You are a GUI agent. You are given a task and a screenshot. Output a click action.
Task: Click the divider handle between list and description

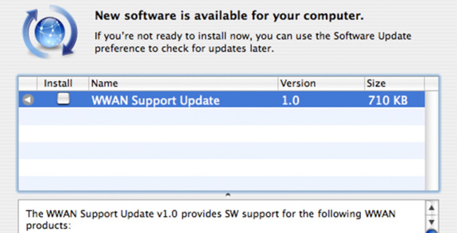(x=228, y=195)
